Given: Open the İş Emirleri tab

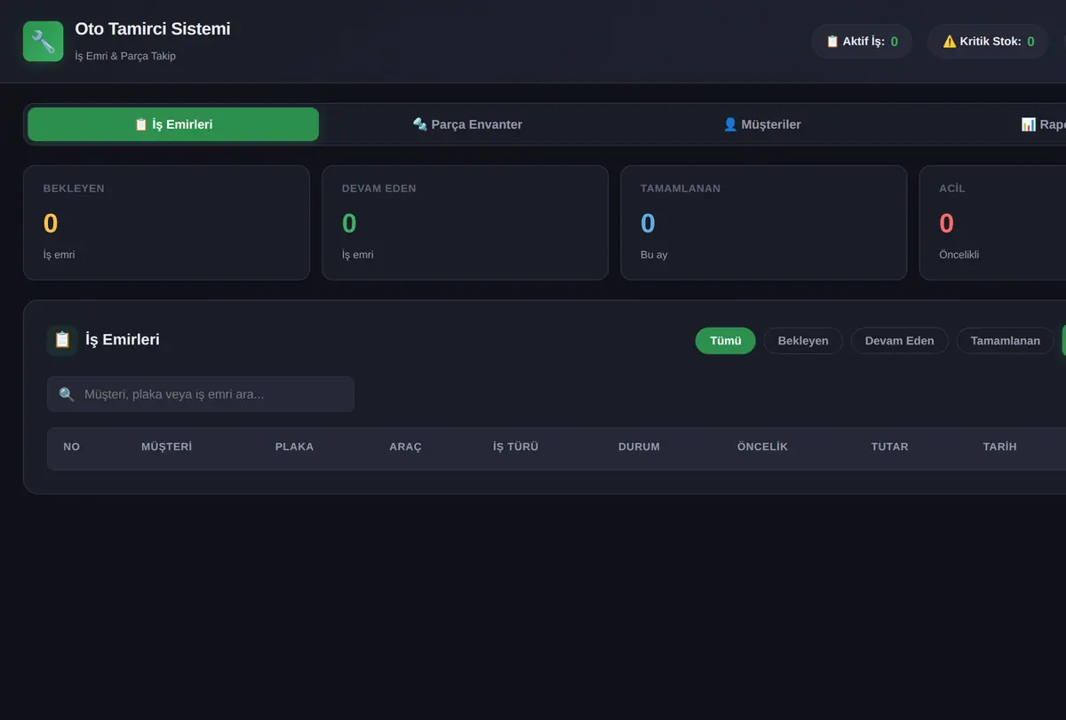Looking at the screenshot, I should (173, 124).
